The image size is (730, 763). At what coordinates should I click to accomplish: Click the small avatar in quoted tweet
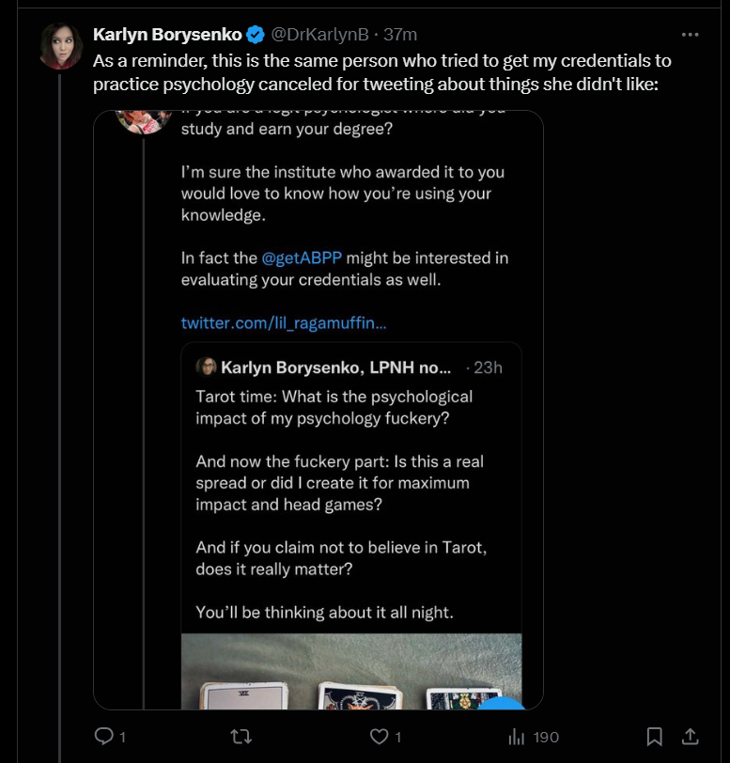click(206, 366)
